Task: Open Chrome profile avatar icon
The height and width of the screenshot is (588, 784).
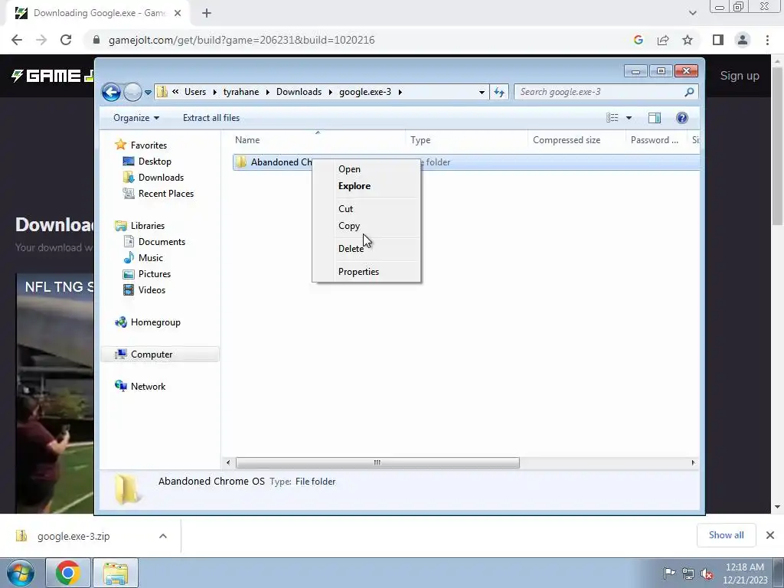Action: click(x=743, y=40)
